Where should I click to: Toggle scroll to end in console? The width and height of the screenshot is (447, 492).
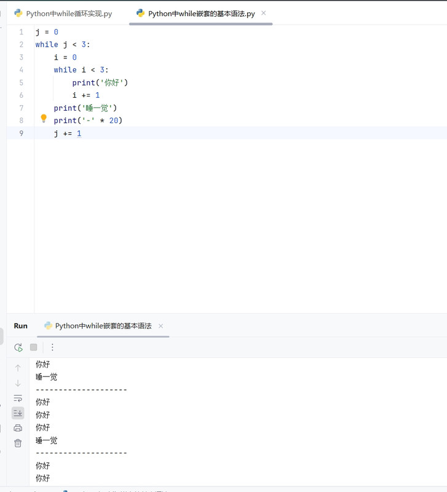click(x=18, y=413)
